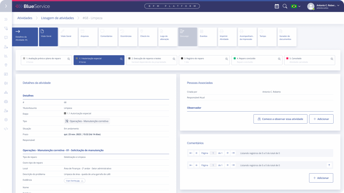Open the Eventos tab
The image size is (344, 193).
(x=208, y=37)
